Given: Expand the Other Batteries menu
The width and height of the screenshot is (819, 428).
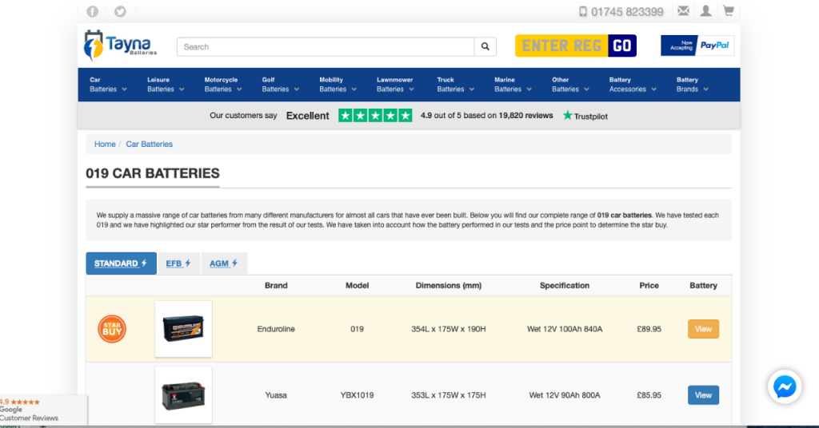Looking at the screenshot, I should 570,85.
